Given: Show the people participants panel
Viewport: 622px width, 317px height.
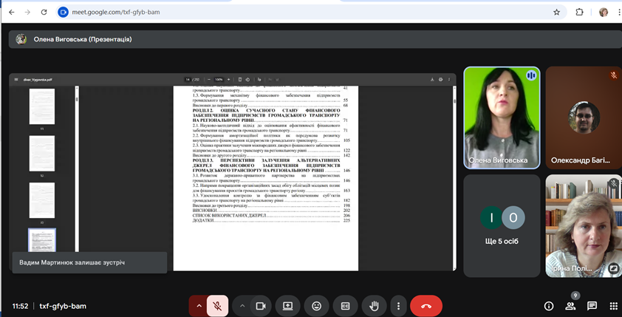Looking at the screenshot, I should point(570,306).
